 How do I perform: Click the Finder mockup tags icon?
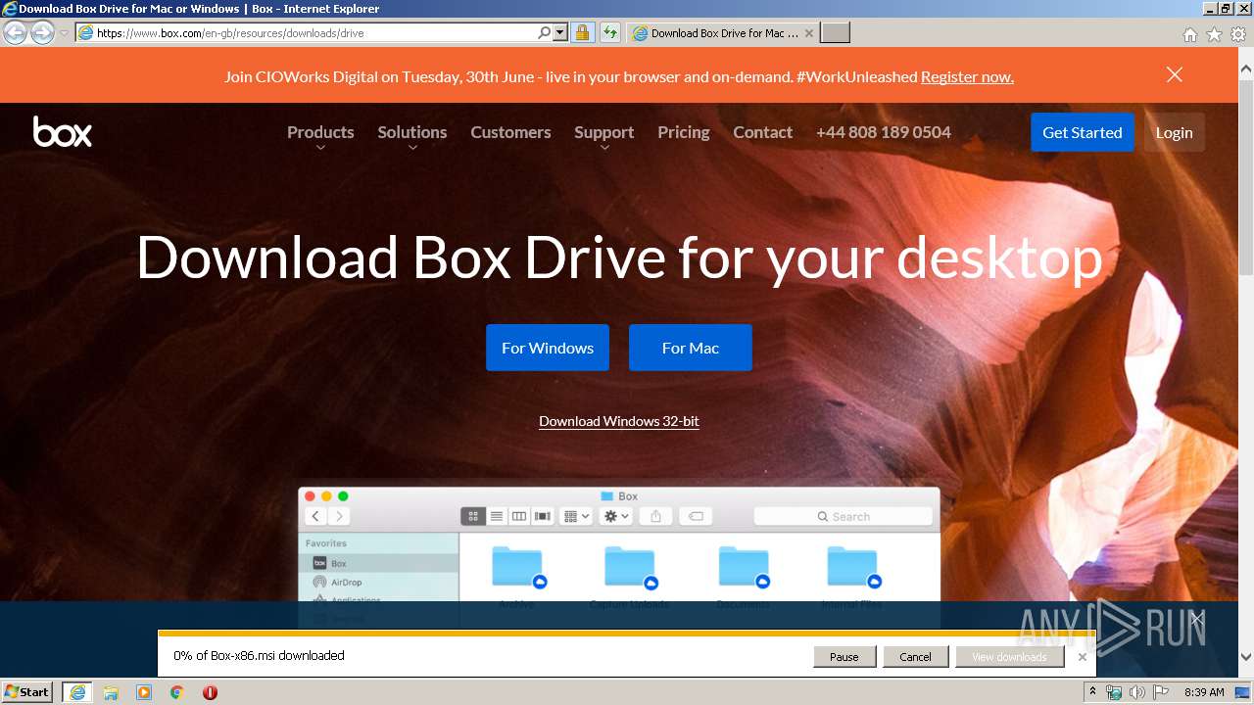click(x=695, y=516)
